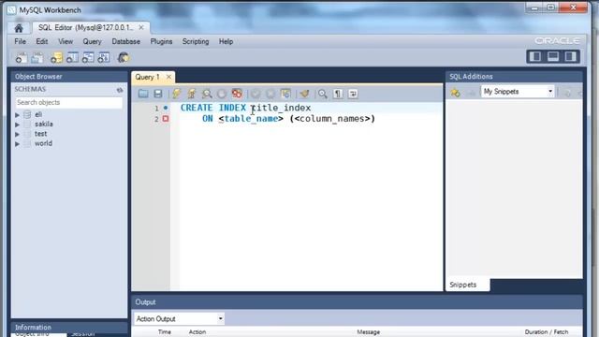Beautify the query with broom icon

point(304,94)
